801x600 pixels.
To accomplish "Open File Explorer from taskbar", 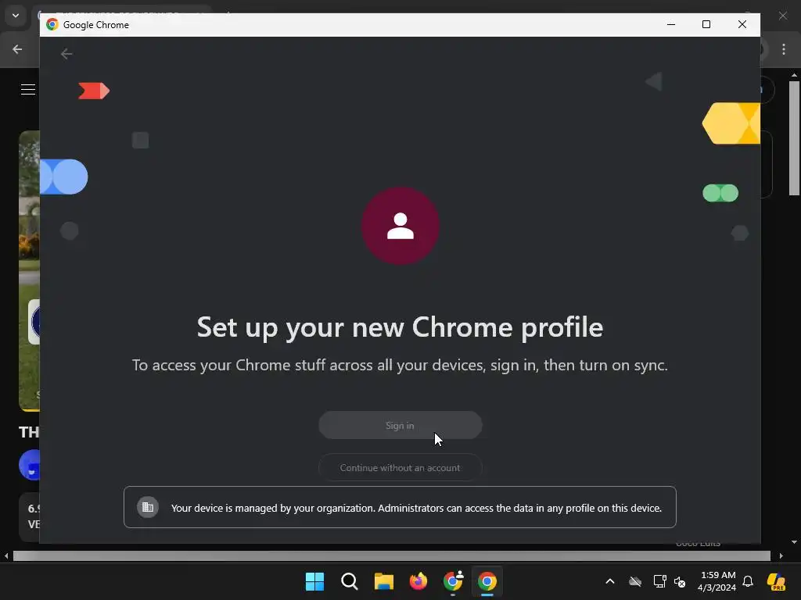I will click(383, 581).
